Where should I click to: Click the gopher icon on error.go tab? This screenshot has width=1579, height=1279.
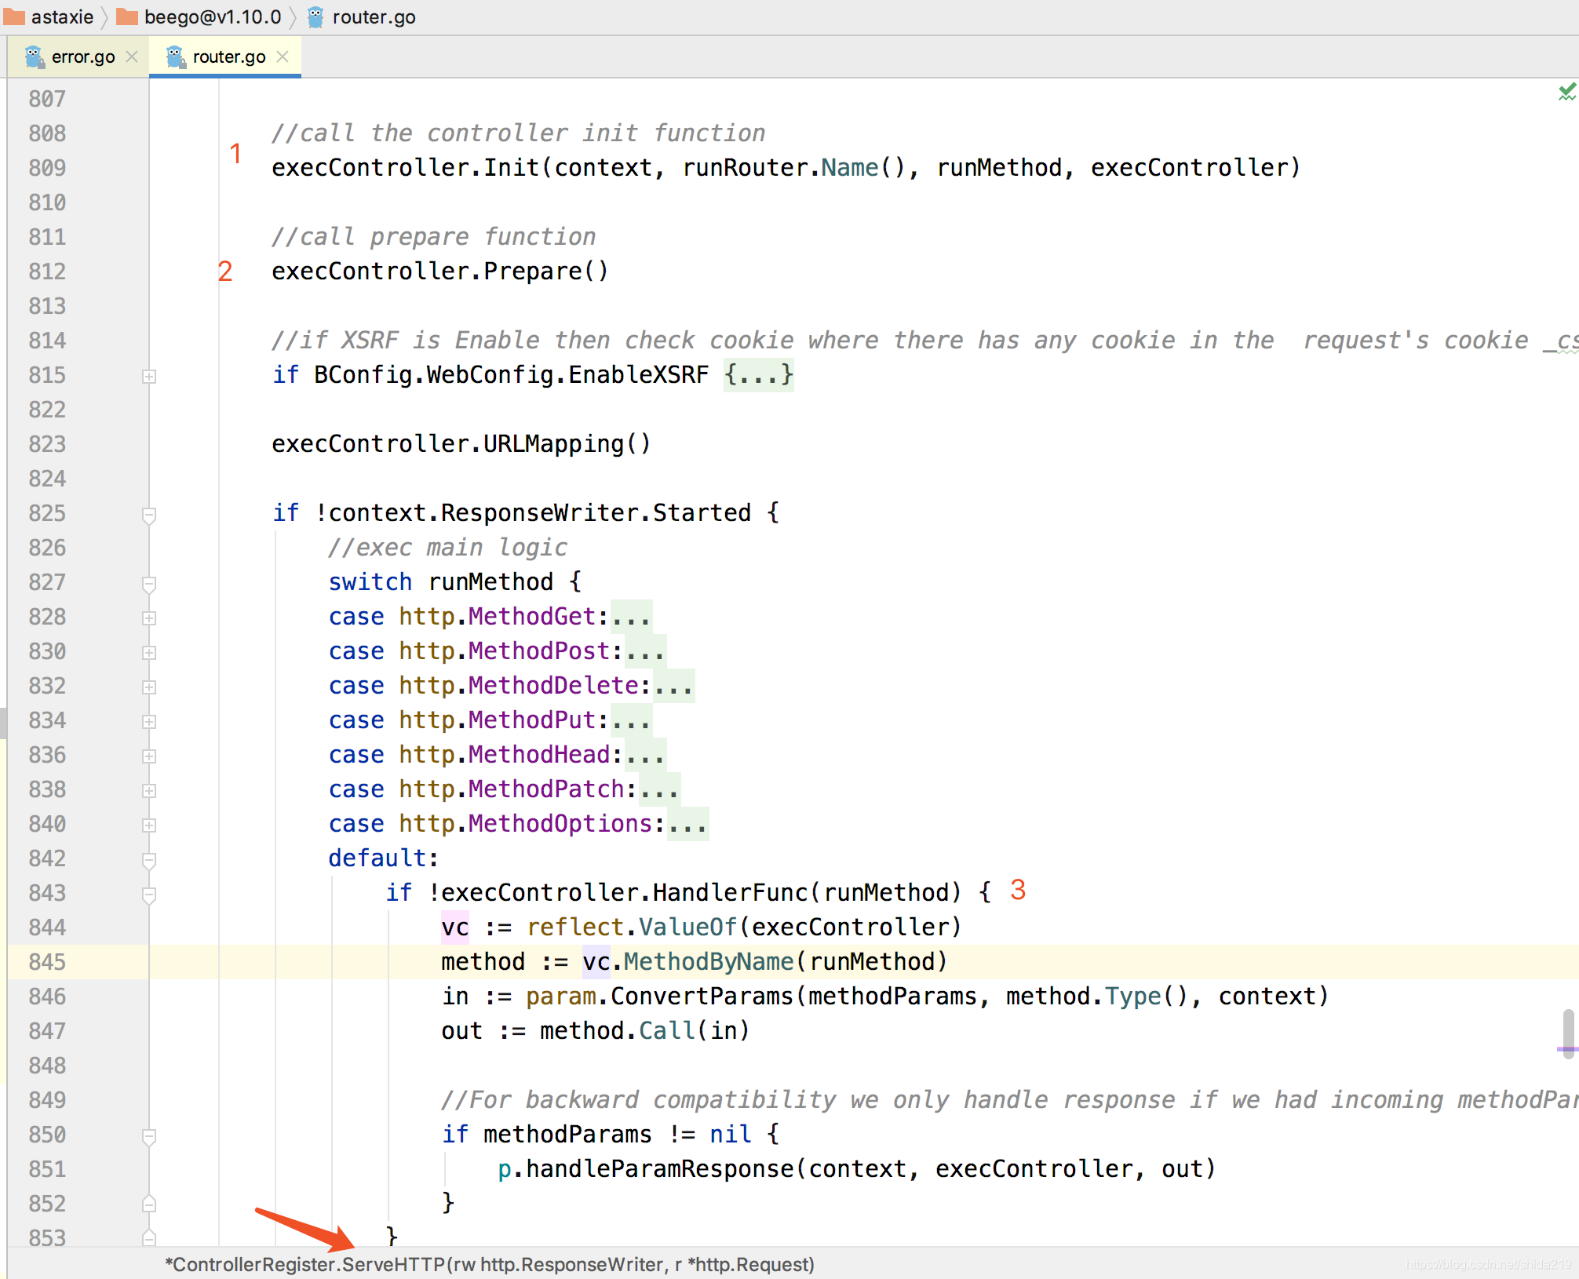tap(34, 56)
